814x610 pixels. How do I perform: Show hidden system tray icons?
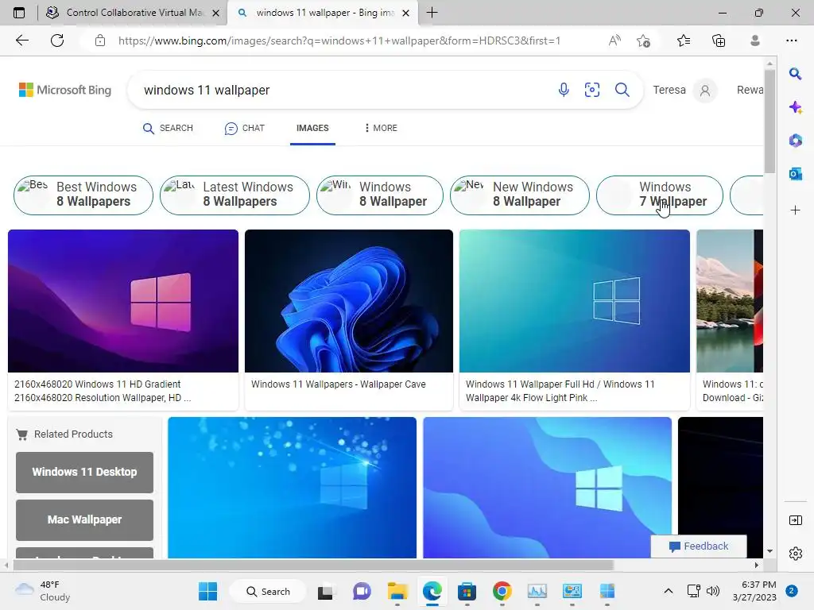point(669,591)
